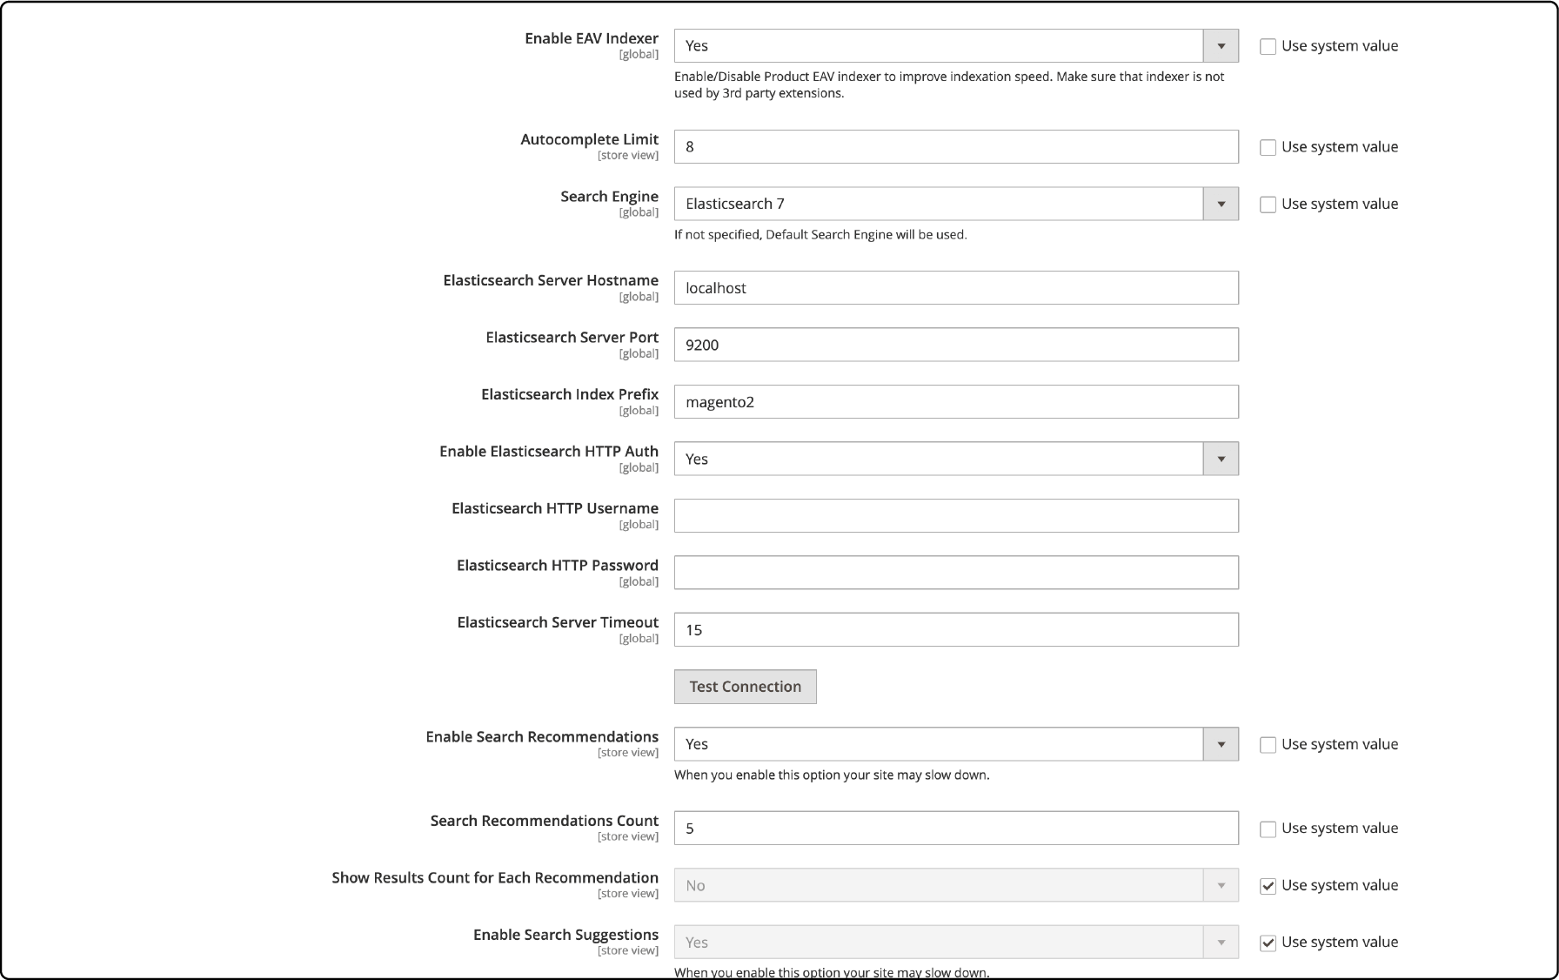Tick Use system value for Enable EAV Indexer
This screenshot has height=980, width=1559.
point(1268,46)
